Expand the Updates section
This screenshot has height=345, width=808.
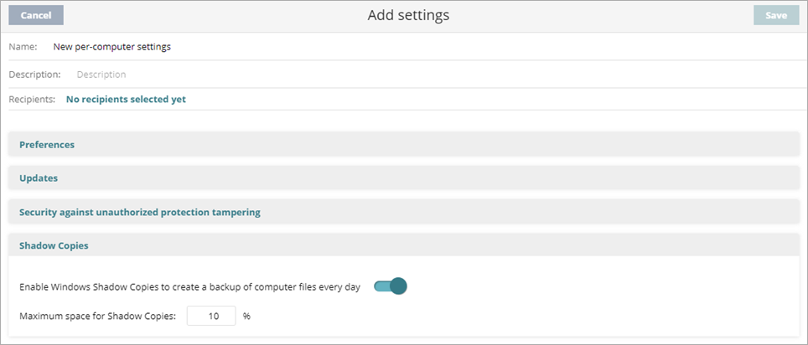(39, 178)
